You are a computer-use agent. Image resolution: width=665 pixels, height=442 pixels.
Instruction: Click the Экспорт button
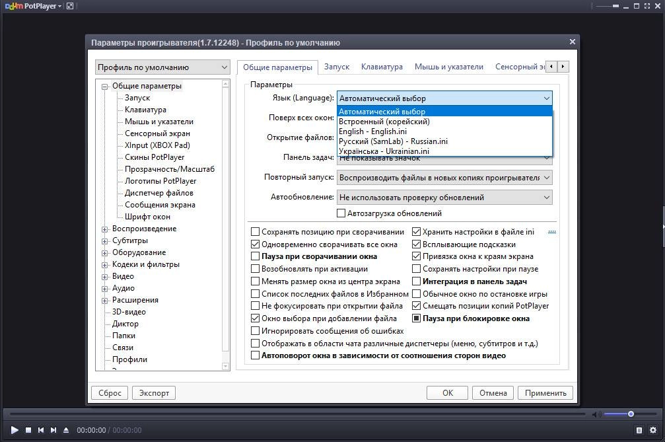(154, 393)
